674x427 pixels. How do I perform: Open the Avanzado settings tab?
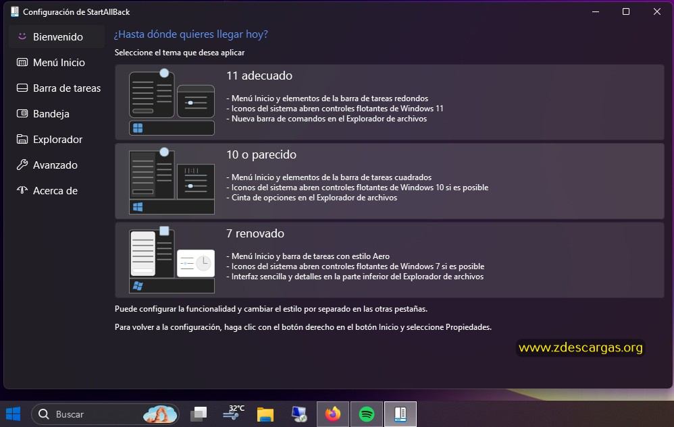57,165
